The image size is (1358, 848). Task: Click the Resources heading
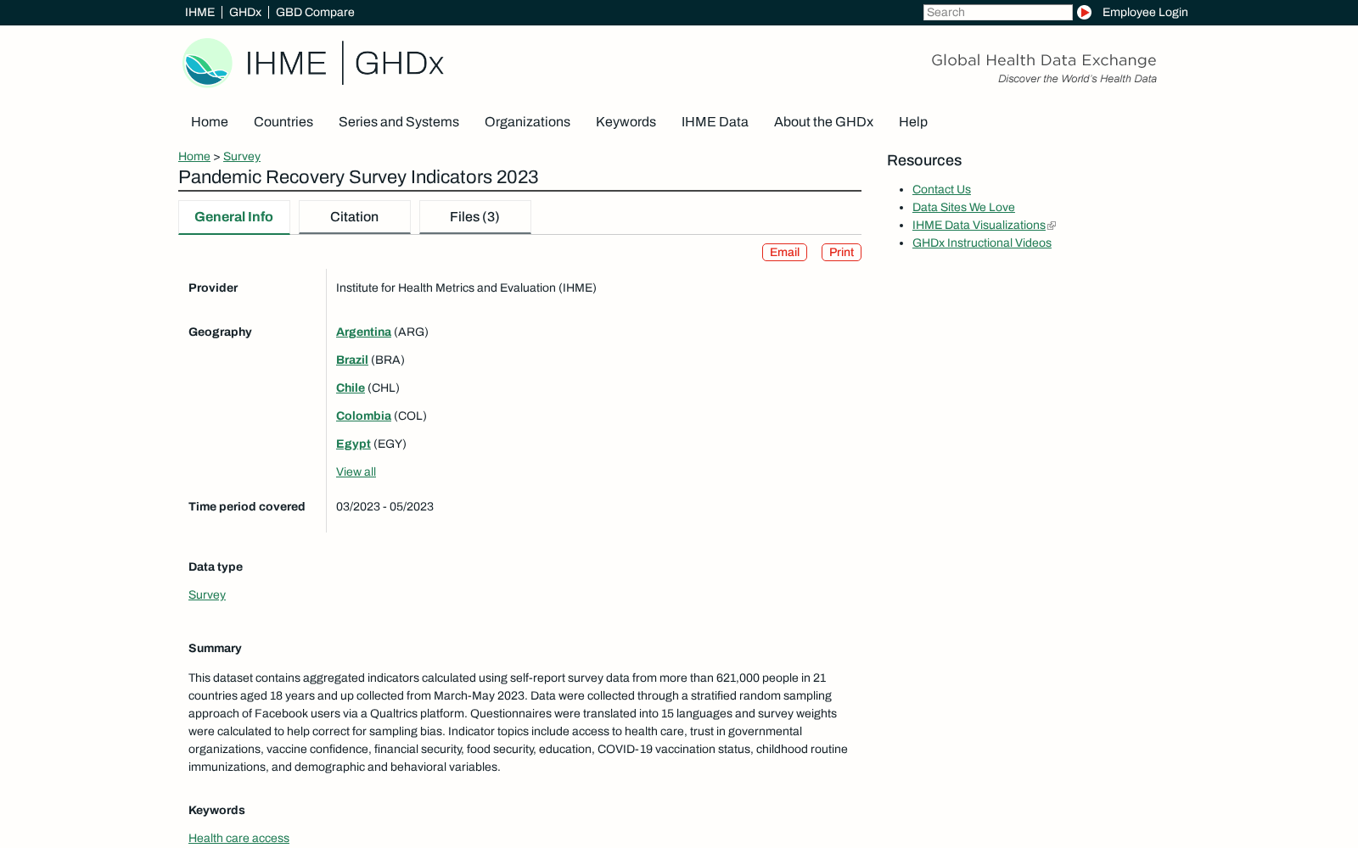pos(924,161)
